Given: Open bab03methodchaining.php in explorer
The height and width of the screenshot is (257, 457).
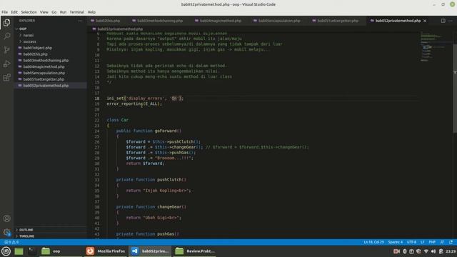Looking at the screenshot, I should (46, 60).
